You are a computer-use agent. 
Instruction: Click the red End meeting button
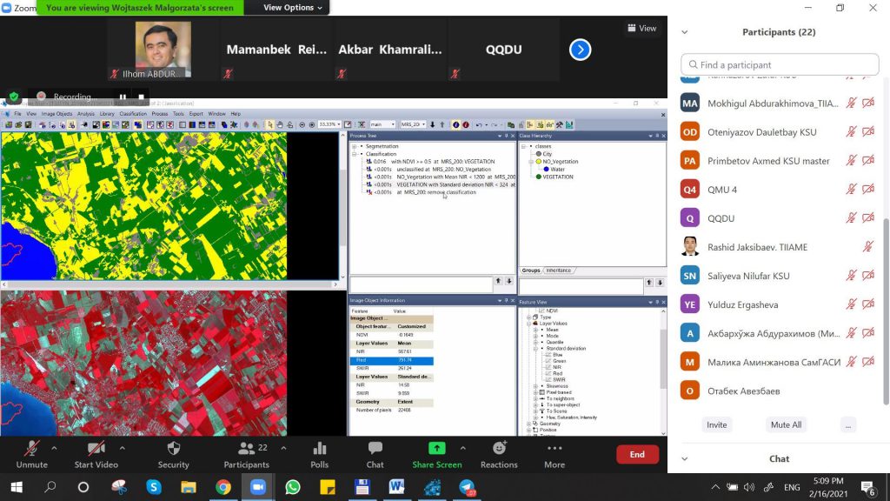[637, 454]
